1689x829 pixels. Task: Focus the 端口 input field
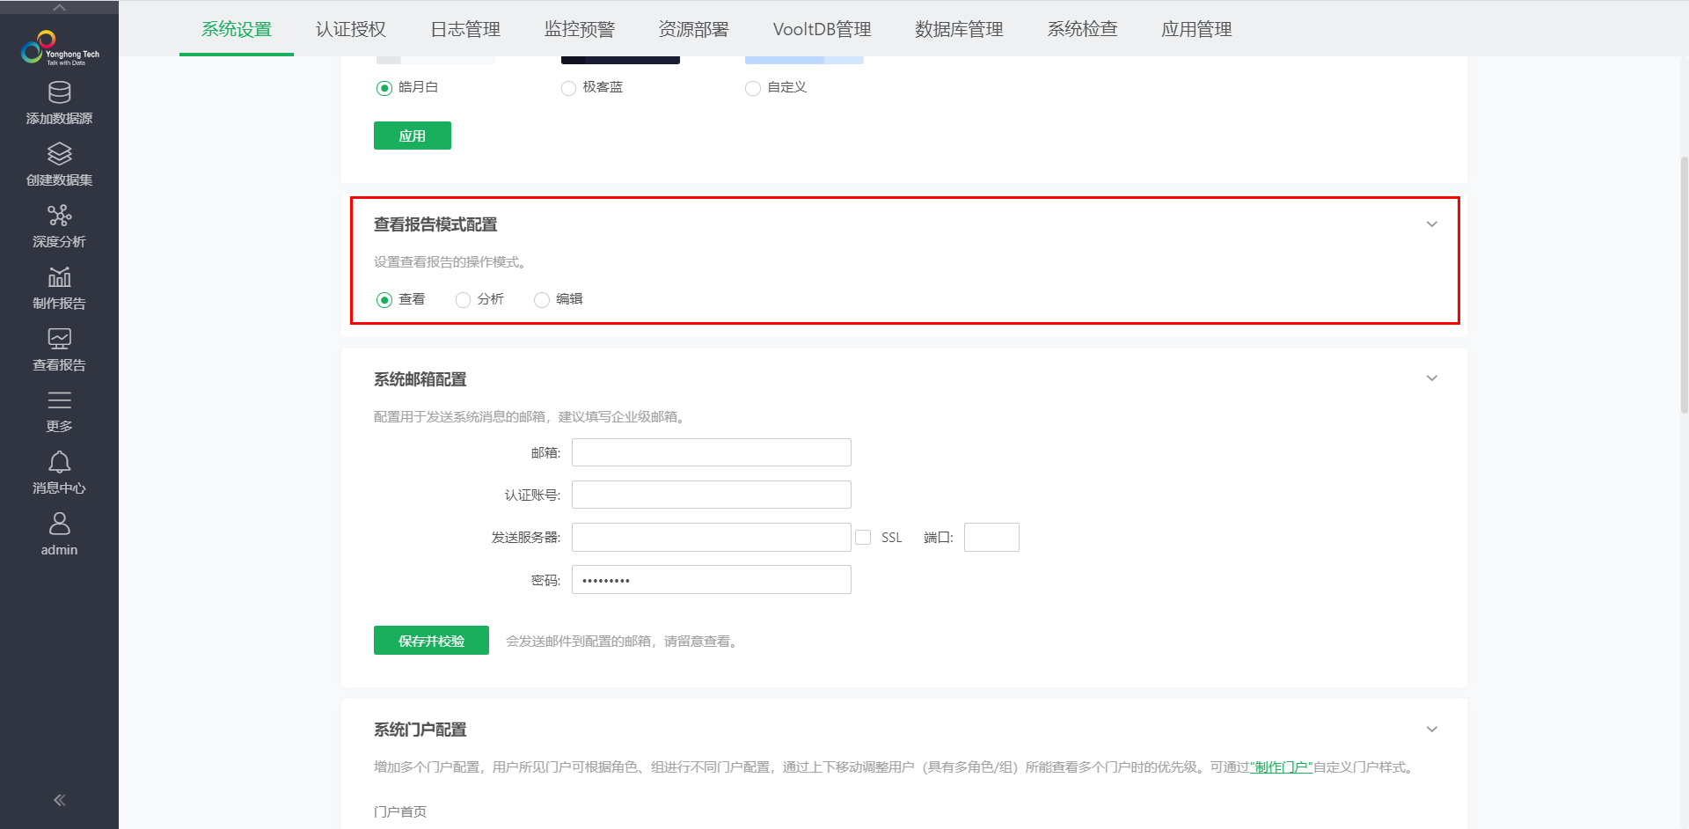[x=991, y=538]
